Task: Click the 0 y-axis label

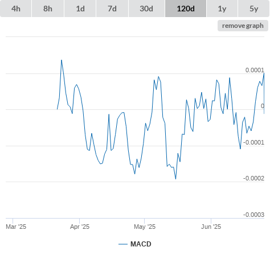Action: point(263,106)
